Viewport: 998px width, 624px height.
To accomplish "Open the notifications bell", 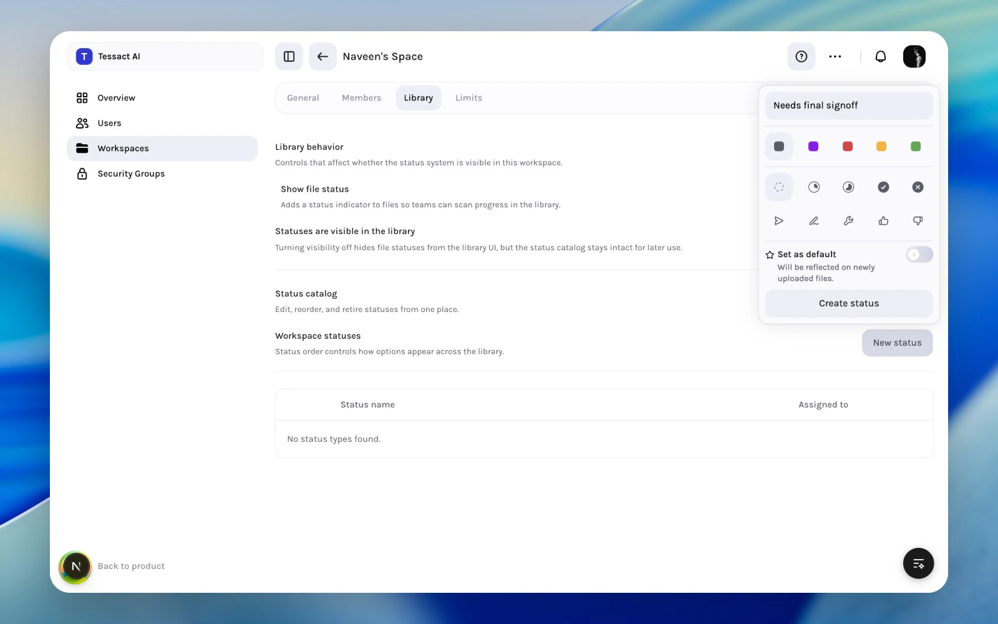I will (x=881, y=57).
